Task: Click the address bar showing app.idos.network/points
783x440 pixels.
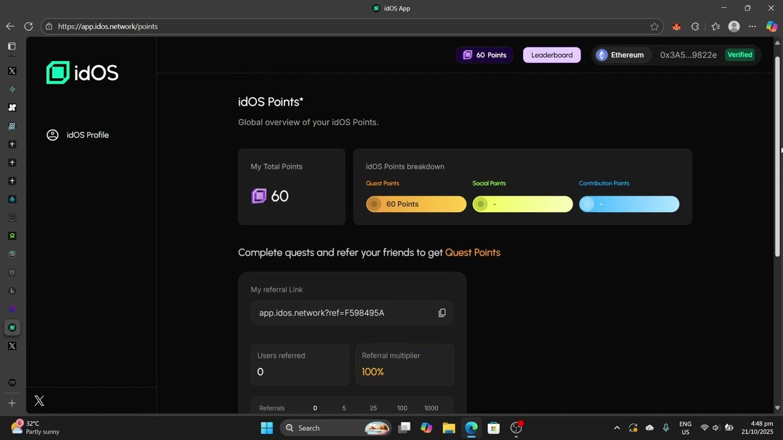Action: 352,26
